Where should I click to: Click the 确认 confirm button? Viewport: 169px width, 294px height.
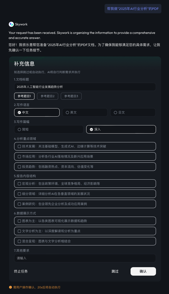(143, 271)
